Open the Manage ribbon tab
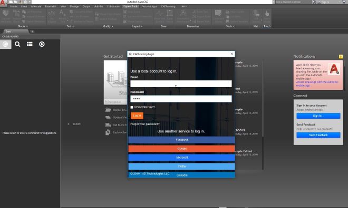 pyautogui.click(x=74, y=7)
